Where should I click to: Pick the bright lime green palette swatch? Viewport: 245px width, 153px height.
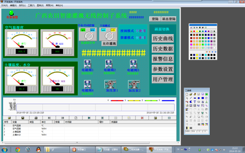[203, 44]
